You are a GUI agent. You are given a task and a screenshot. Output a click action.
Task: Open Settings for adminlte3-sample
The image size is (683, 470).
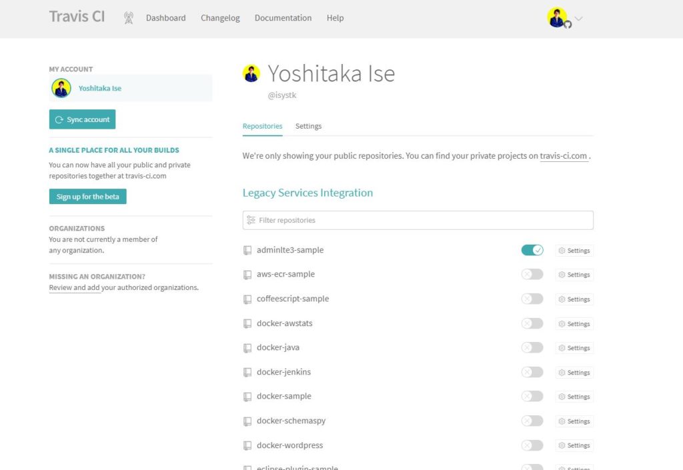pos(574,251)
